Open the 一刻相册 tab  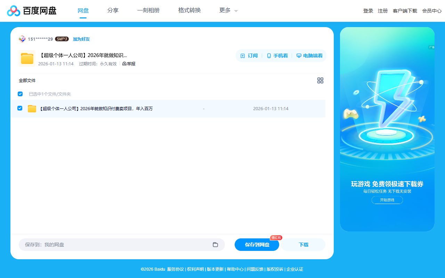[x=148, y=10]
